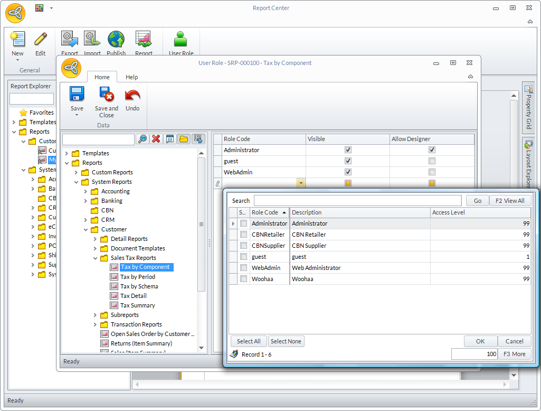Image resolution: width=541 pixels, height=411 pixels.
Task: Open the Role Code dropdown in new row
Action: (x=300, y=183)
